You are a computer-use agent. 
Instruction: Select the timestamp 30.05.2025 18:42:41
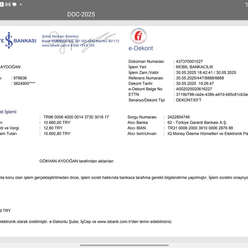[194, 72]
